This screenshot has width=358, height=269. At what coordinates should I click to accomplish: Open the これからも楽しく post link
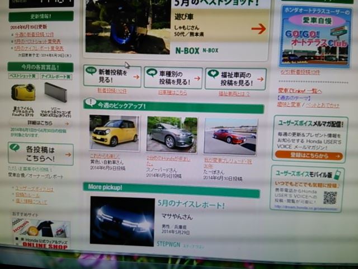(x=105, y=156)
